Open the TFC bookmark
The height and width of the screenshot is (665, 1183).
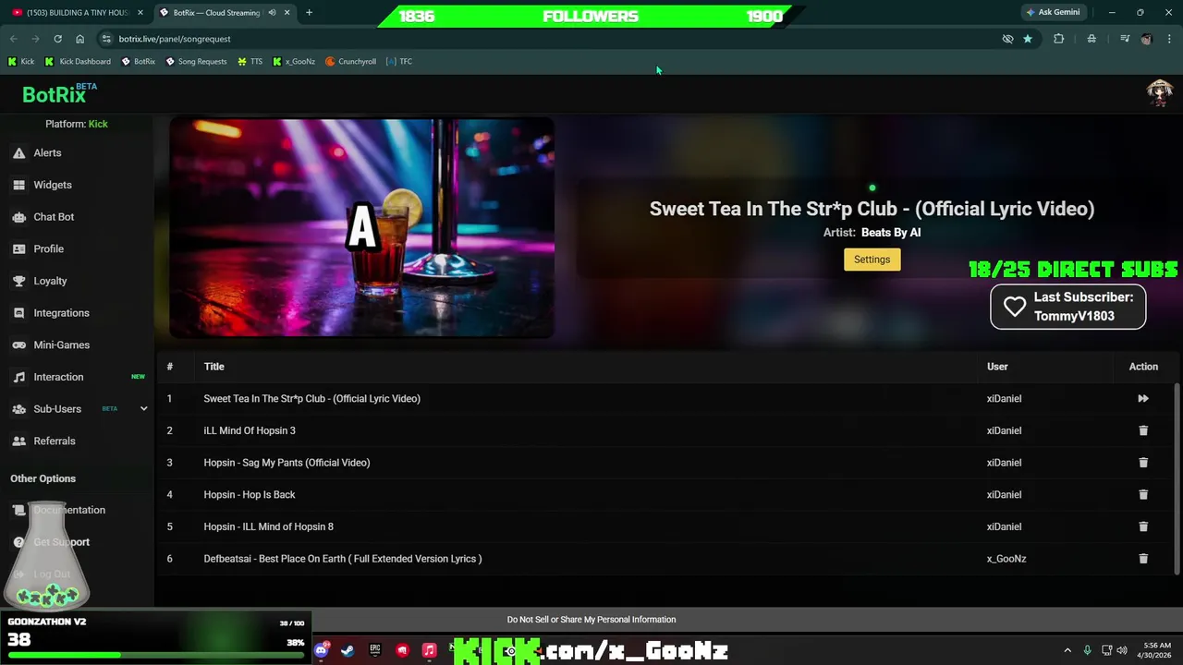[399, 62]
